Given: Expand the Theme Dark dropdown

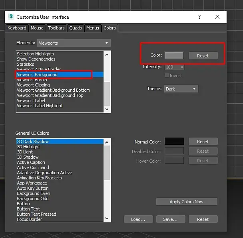Looking at the screenshot, I should [181, 89].
